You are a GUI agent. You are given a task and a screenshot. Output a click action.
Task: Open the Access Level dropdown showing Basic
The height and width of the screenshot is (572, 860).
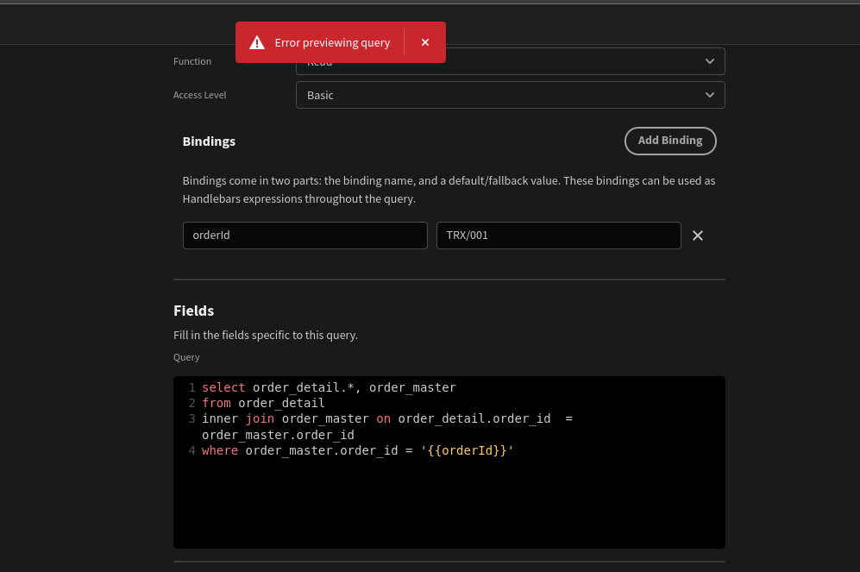coord(510,95)
